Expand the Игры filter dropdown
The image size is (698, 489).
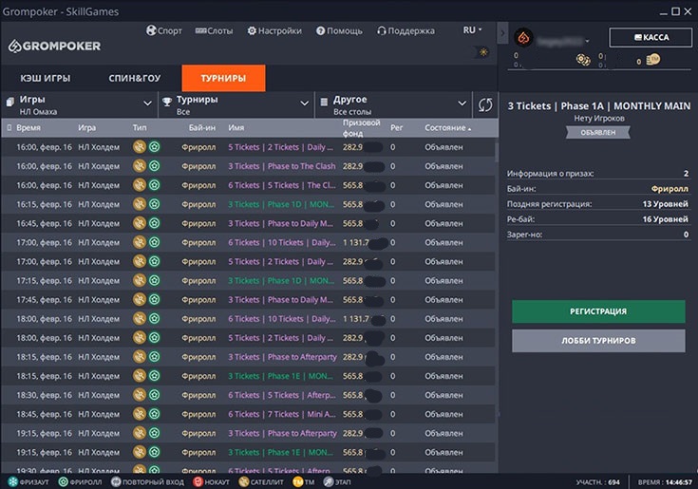[80, 104]
